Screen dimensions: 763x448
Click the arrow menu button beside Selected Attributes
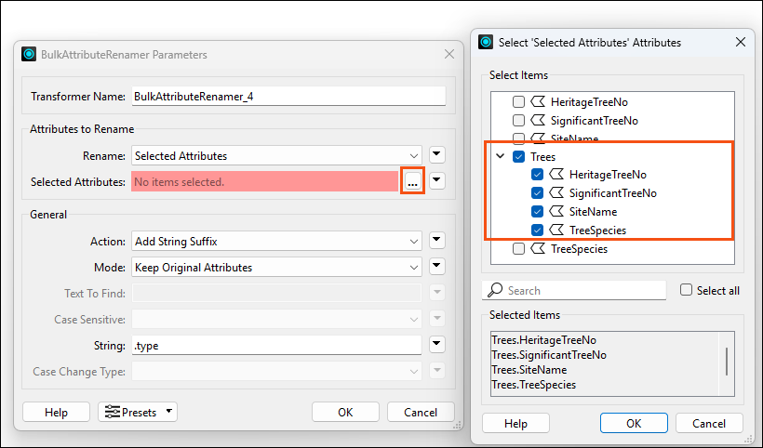point(437,180)
